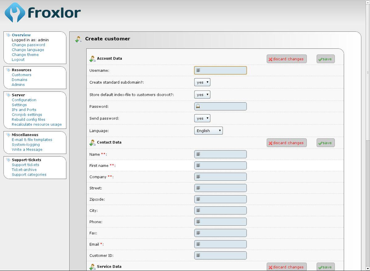The width and height of the screenshot is (370, 271).
Task: Go to Domains in Resources
Action: click(19, 80)
